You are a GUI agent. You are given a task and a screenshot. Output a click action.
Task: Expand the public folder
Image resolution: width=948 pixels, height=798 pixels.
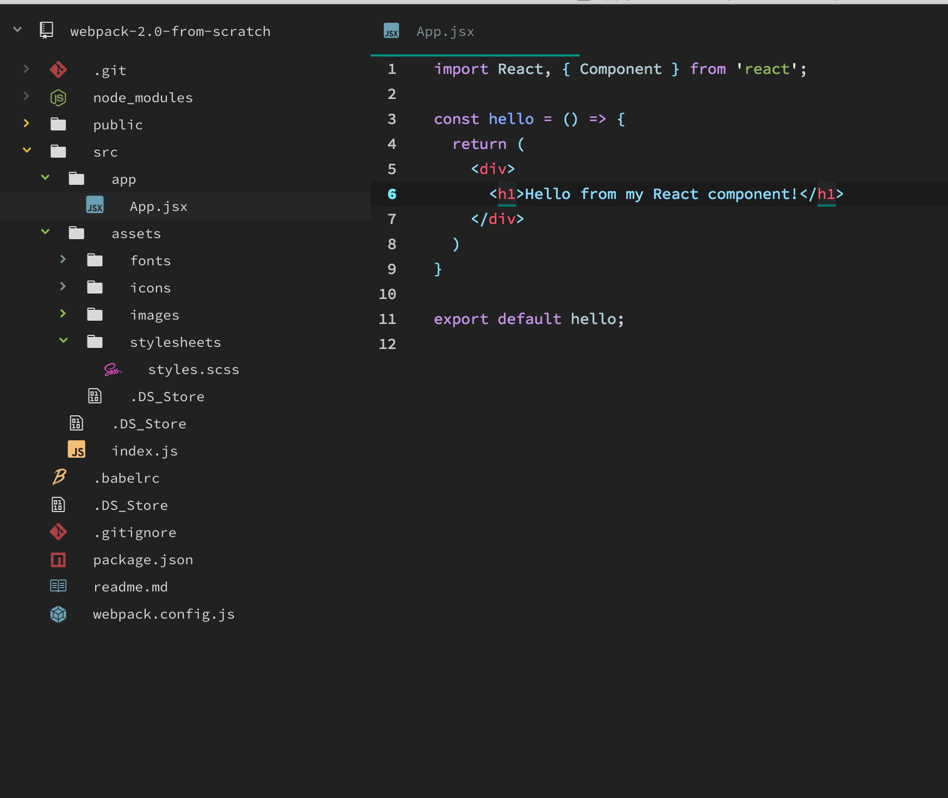pyautogui.click(x=26, y=123)
